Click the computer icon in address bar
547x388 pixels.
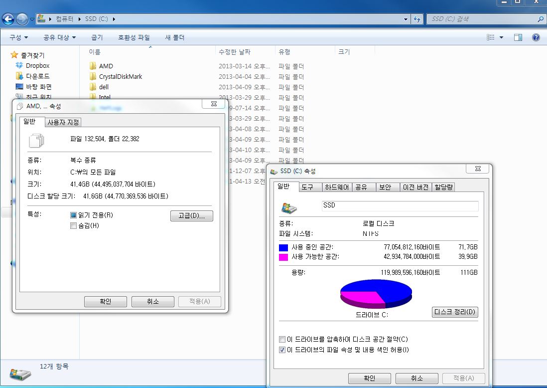[41, 18]
